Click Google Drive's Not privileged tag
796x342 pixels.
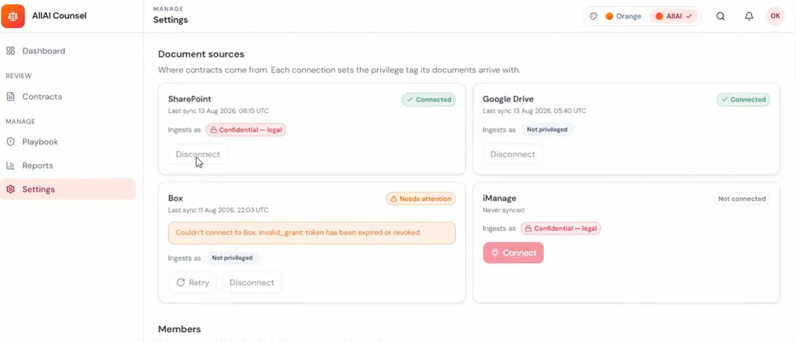pos(547,130)
